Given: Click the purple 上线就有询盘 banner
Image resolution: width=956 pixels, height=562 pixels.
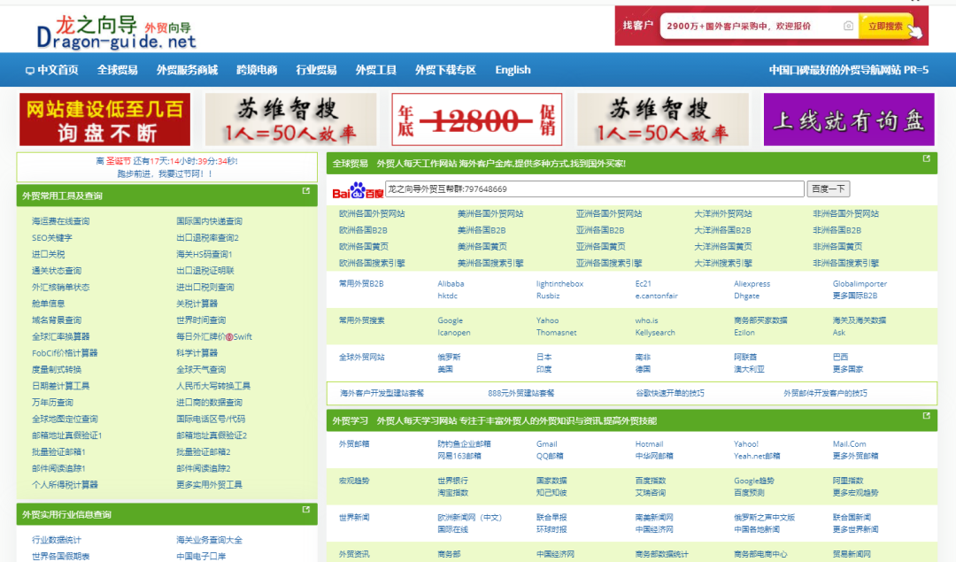Looking at the screenshot, I should pos(848,119).
